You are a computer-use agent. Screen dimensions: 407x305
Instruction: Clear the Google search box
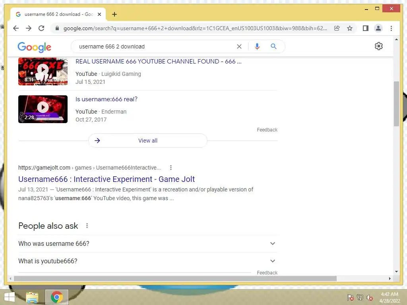pos(239,46)
